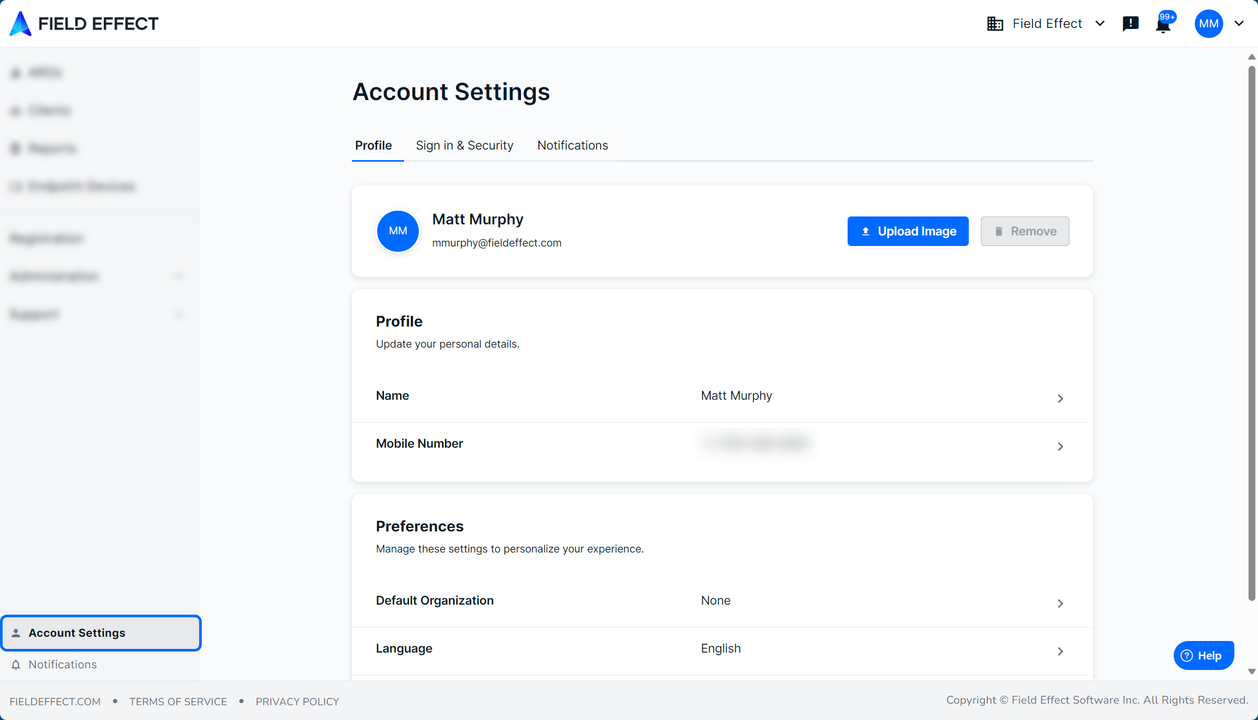Open the user menu dropdown arrow
Screen dimensions: 1258x720
click(1239, 24)
